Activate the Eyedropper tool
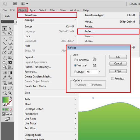This screenshot has width=140, height=140. tap(4, 77)
